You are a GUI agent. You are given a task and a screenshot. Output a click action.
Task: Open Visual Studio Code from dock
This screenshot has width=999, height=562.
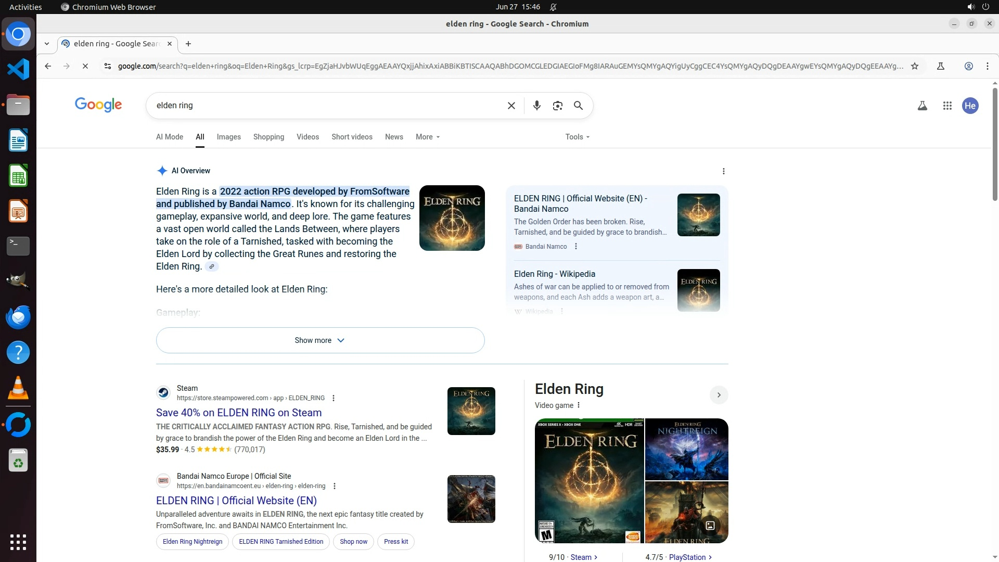[x=18, y=69]
